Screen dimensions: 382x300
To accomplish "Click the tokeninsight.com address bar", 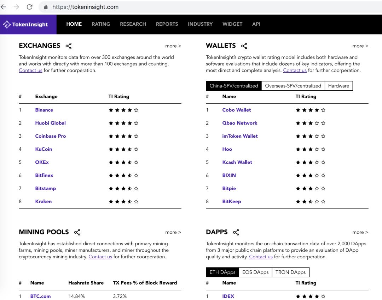I will 209,7.
